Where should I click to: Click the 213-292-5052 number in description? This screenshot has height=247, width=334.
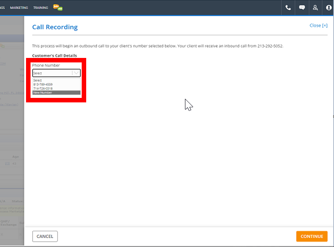(270, 46)
